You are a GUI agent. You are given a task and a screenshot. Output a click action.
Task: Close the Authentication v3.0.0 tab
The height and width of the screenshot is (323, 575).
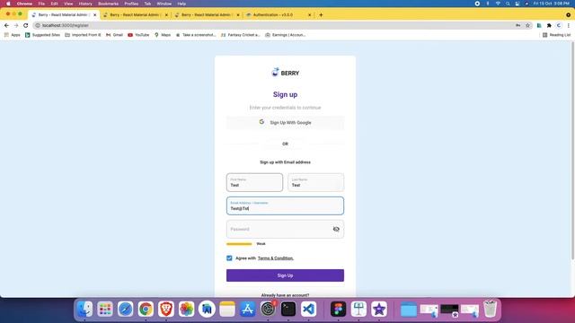pyautogui.click(x=309, y=14)
